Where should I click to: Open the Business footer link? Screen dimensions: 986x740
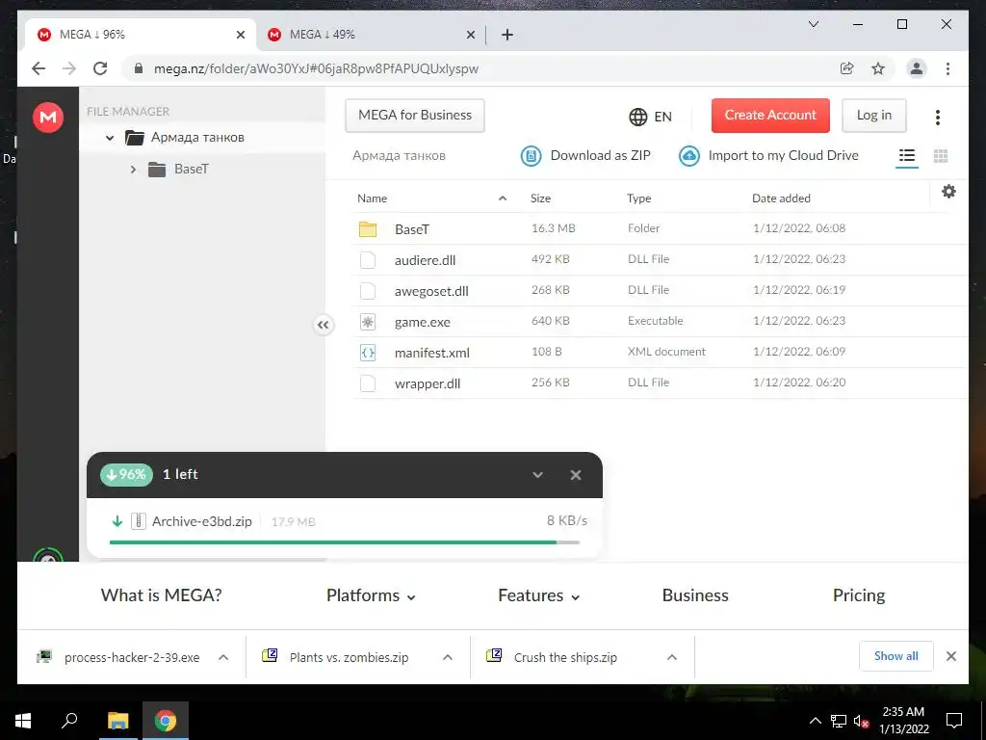[695, 595]
